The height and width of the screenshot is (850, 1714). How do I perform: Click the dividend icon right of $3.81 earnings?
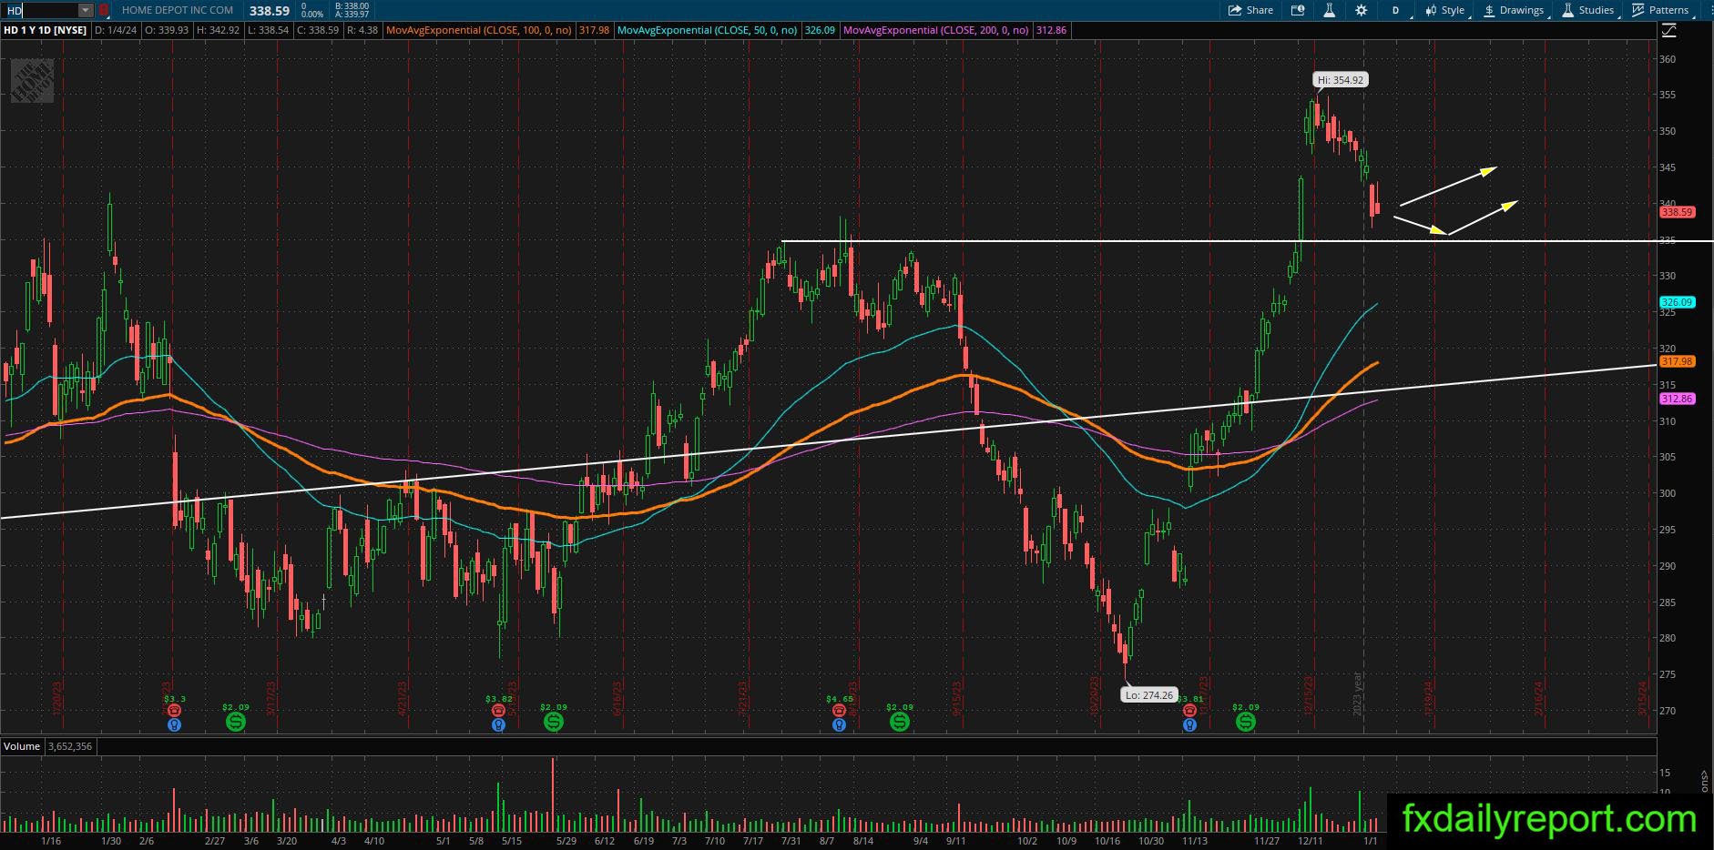[1246, 722]
